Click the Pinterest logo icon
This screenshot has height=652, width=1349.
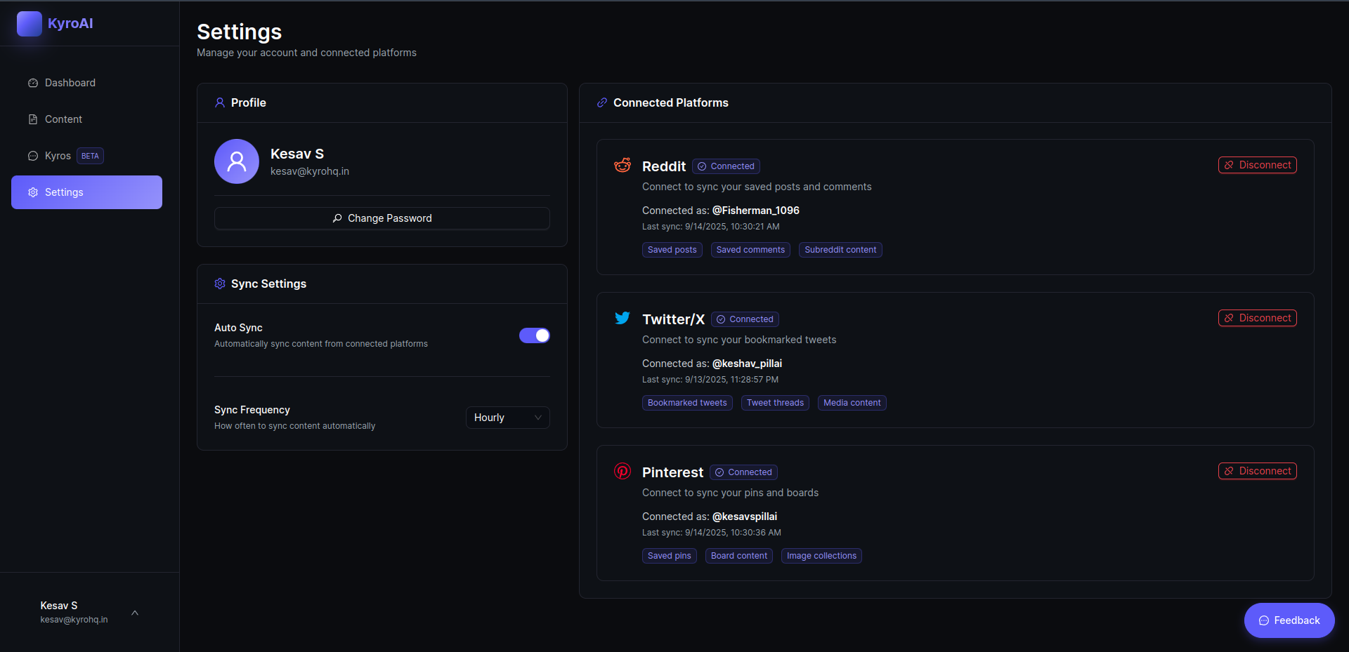623,472
